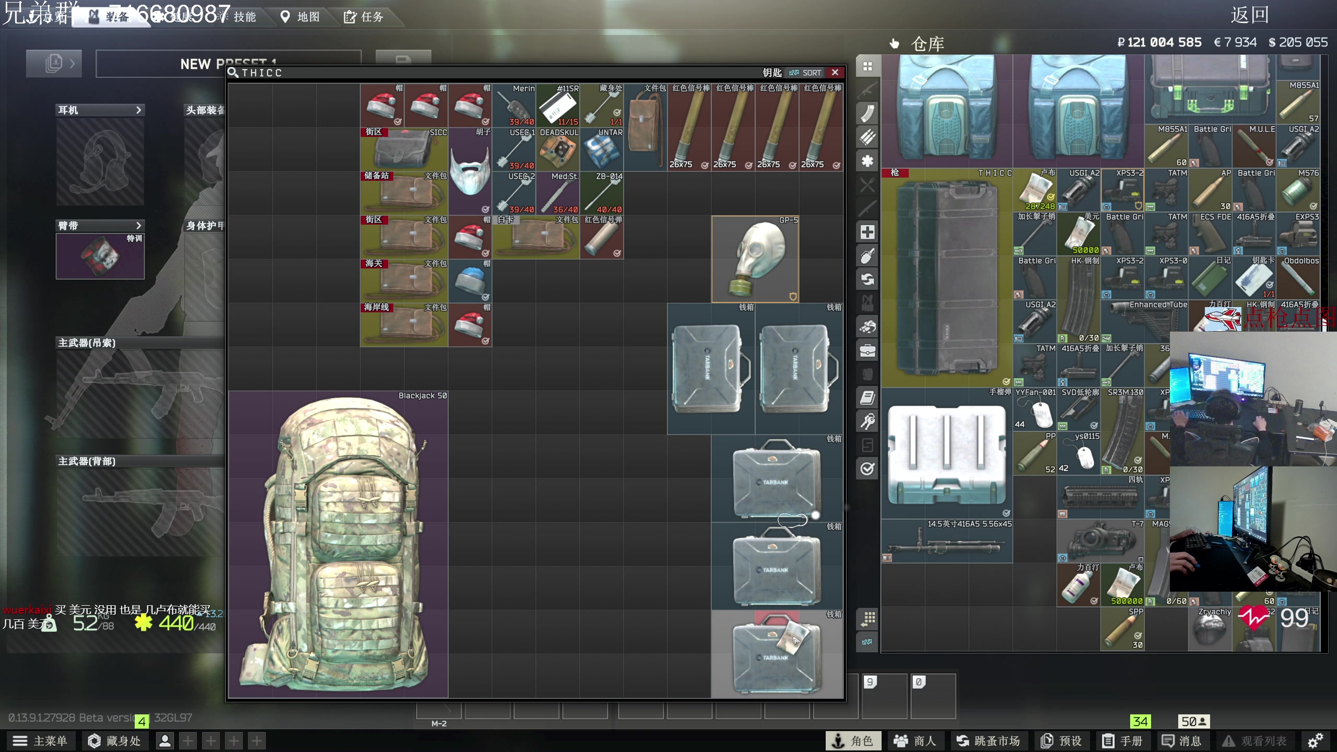Expand the 耳机 headset slot
Image resolution: width=1337 pixels, height=752 pixels.
(x=138, y=110)
